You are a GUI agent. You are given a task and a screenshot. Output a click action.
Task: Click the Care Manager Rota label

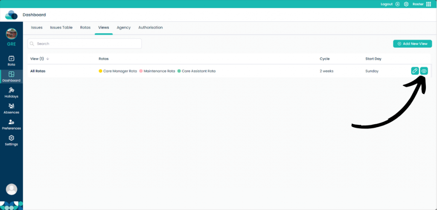120,71
